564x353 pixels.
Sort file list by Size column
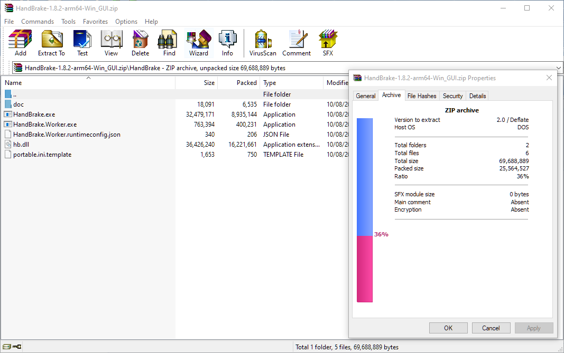(197, 83)
